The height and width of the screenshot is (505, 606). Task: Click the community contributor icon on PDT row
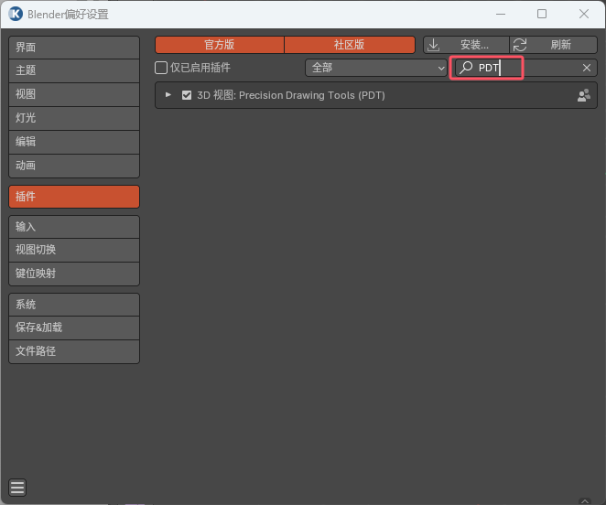pyautogui.click(x=583, y=95)
